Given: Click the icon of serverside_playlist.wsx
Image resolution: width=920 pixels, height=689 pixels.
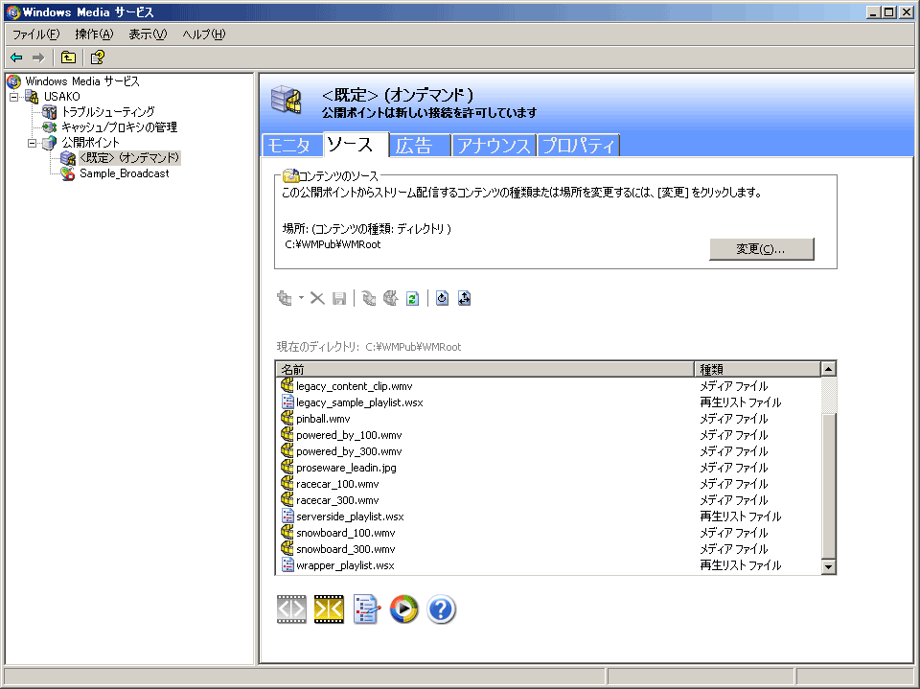Looking at the screenshot, I should [x=287, y=516].
